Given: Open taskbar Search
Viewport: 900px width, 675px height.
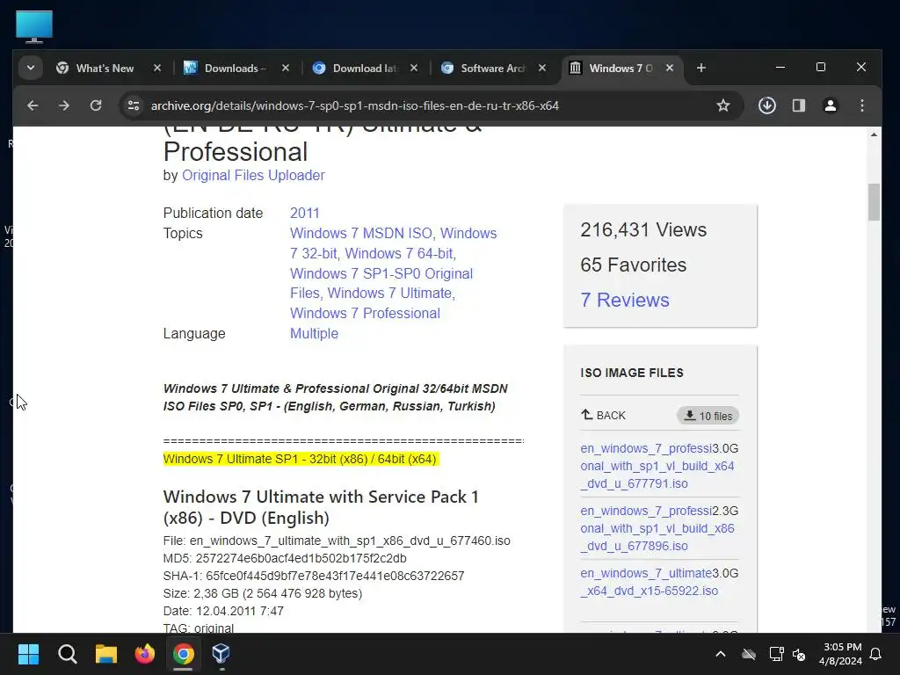Looking at the screenshot, I should tap(67, 654).
